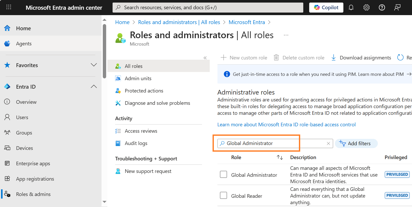This screenshot has width=412, height=207.
Task: Click Add filters
Action: [x=356, y=143]
